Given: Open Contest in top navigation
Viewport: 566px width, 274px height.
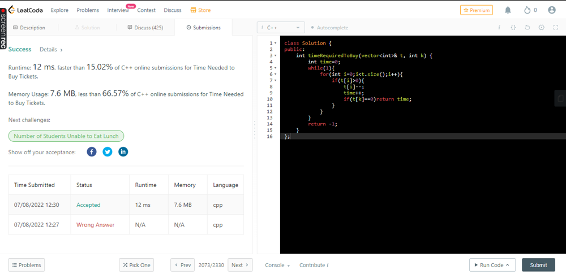Looking at the screenshot, I should (146, 10).
